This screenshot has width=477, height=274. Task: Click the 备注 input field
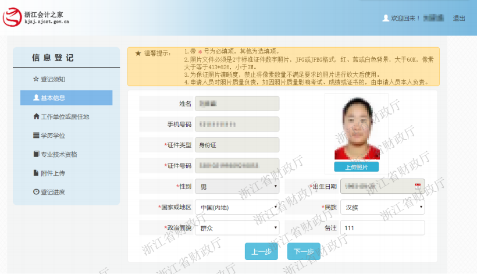382,227
